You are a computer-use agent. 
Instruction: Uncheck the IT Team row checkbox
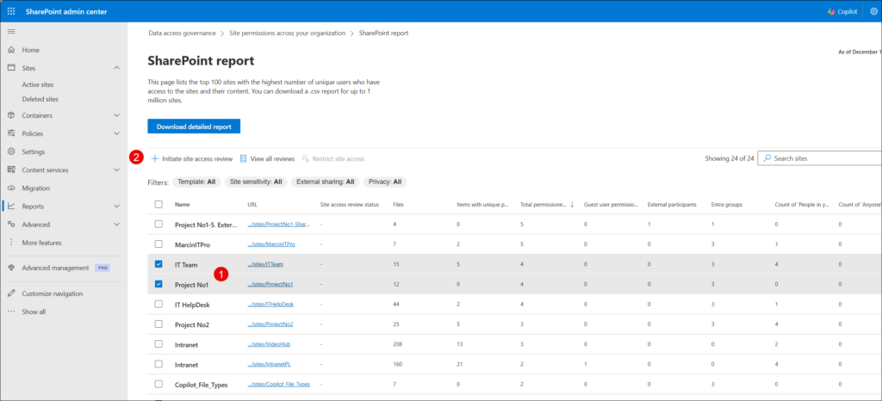[x=158, y=264]
